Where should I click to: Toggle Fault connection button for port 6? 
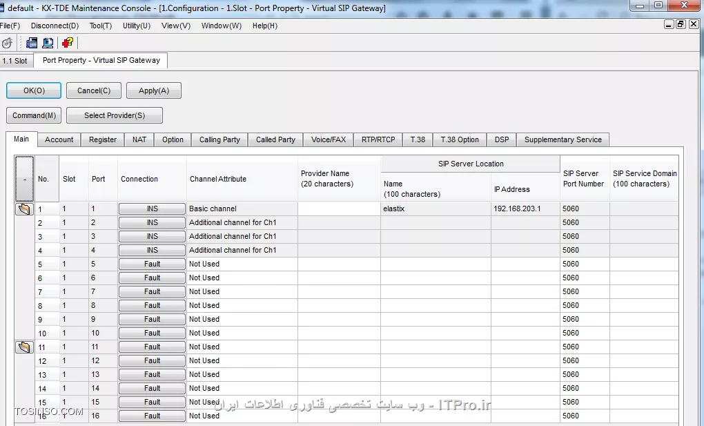pyautogui.click(x=153, y=278)
